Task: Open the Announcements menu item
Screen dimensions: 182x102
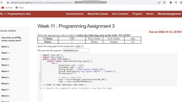Action: [75, 14]
